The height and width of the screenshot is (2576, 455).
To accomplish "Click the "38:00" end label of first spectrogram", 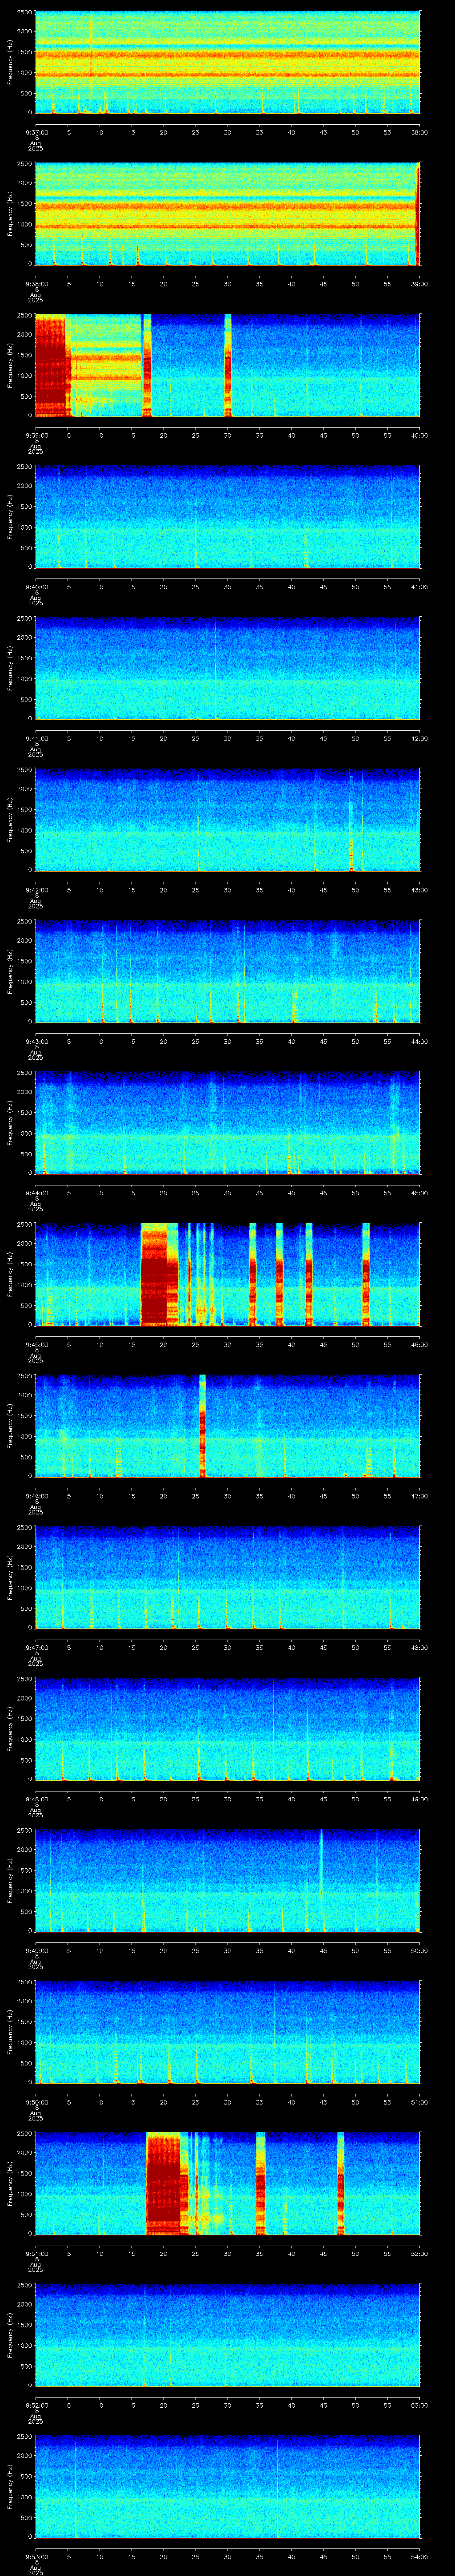I will [419, 132].
